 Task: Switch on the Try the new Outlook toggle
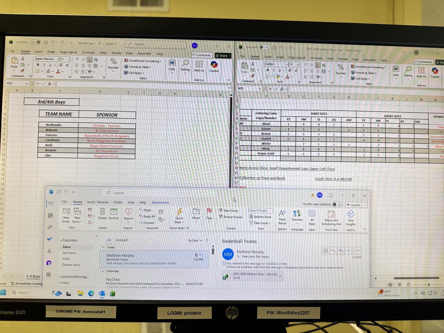[x=337, y=205]
